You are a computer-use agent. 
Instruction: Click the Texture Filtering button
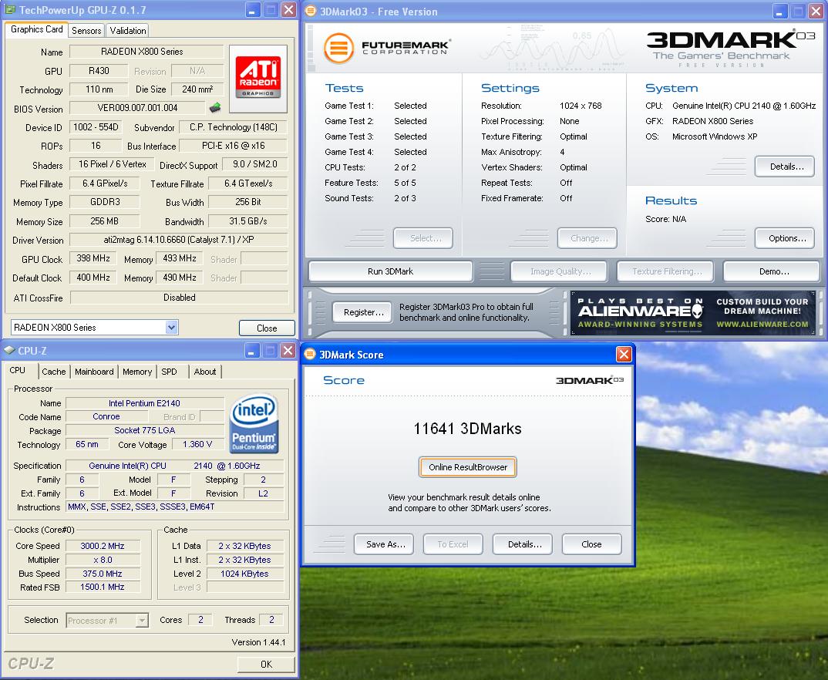pyautogui.click(x=665, y=271)
